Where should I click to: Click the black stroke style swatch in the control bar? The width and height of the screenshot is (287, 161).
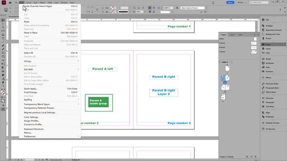tap(123, 12)
